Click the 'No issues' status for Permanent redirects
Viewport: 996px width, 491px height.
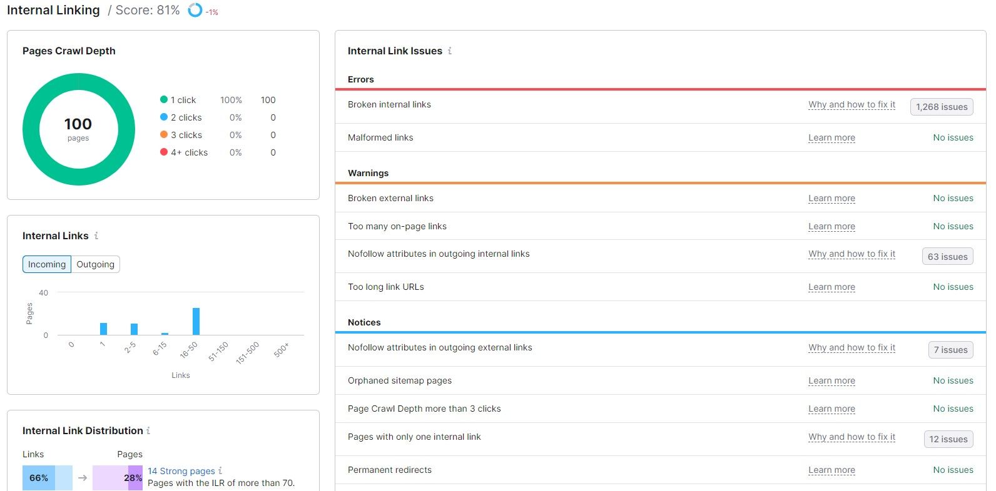(x=953, y=470)
